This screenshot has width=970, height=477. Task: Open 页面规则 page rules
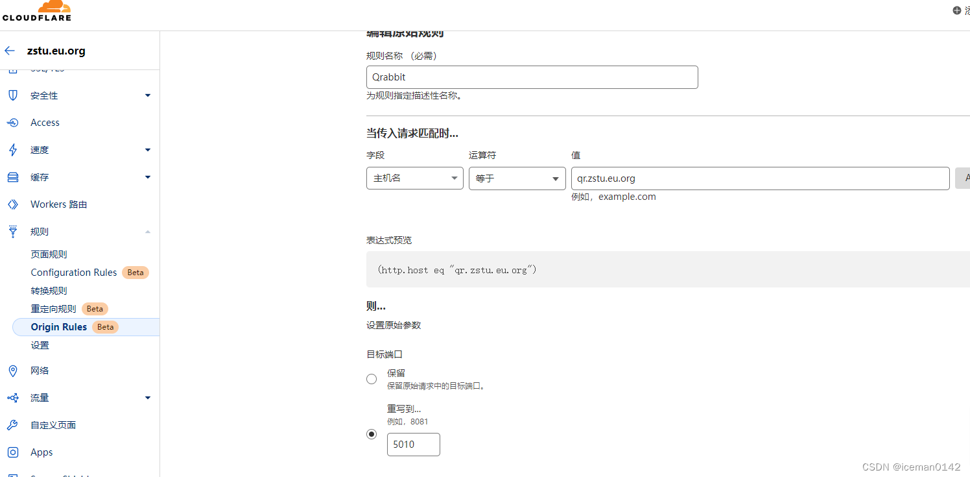(49, 254)
